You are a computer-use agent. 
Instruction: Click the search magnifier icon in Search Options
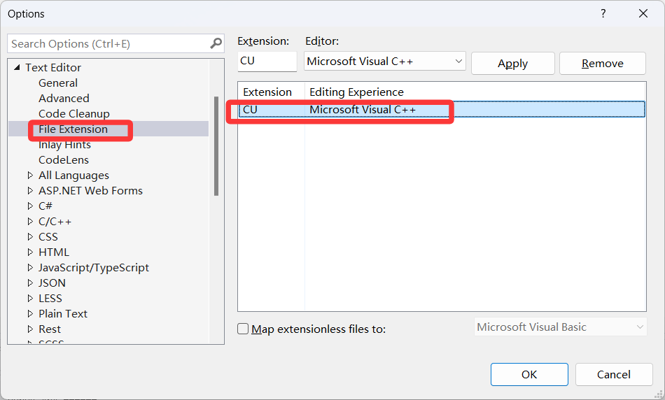216,43
